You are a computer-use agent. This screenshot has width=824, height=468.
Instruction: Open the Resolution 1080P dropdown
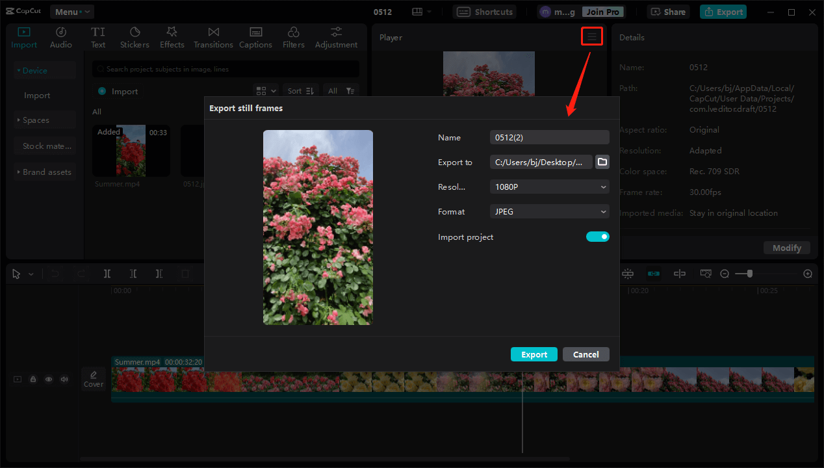549,187
